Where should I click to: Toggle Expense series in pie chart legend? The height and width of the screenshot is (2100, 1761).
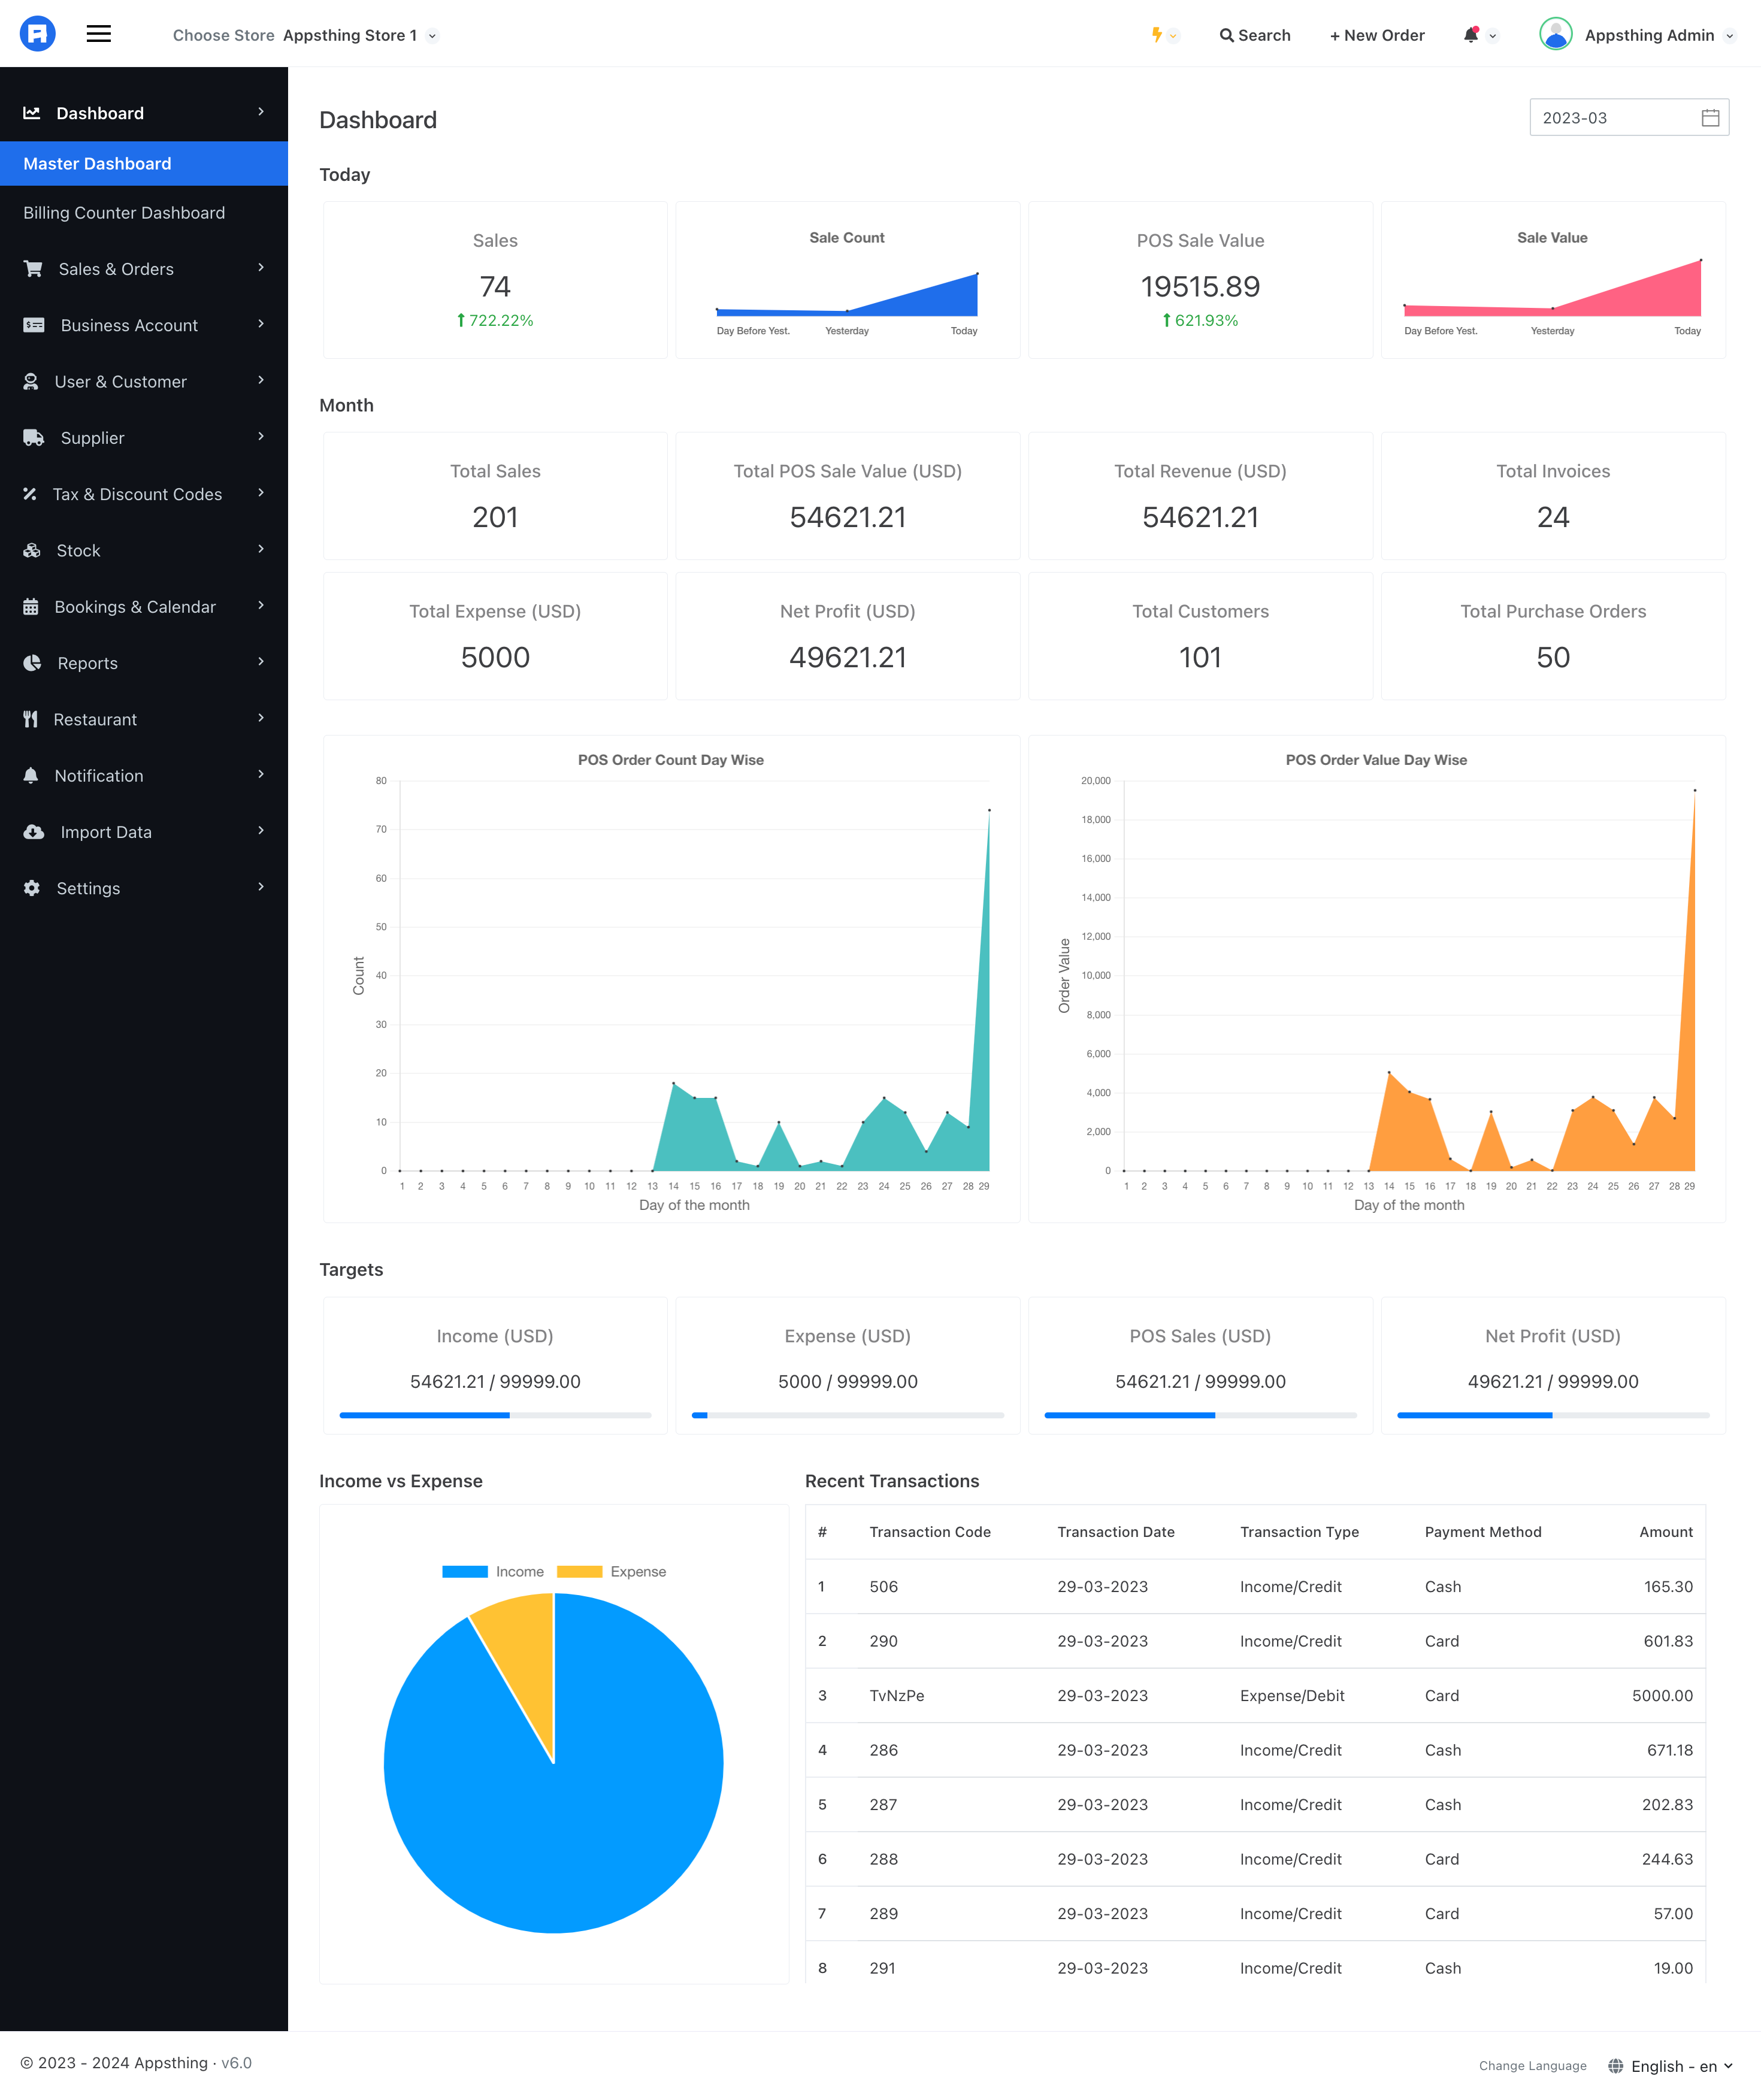(x=611, y=1572)
